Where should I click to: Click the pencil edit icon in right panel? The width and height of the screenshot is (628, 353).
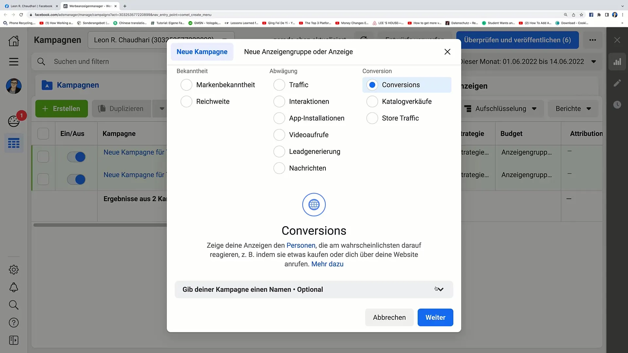pyautogui.click(x=617, y=83)
